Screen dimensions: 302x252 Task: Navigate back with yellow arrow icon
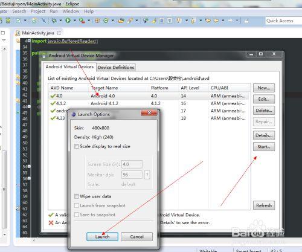[x=216, y=21]
